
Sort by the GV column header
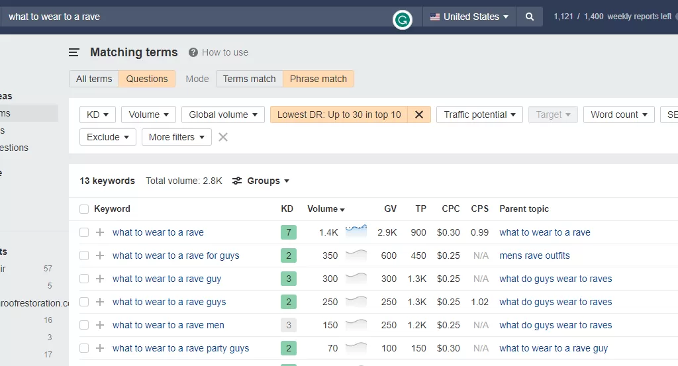[390, 208]
